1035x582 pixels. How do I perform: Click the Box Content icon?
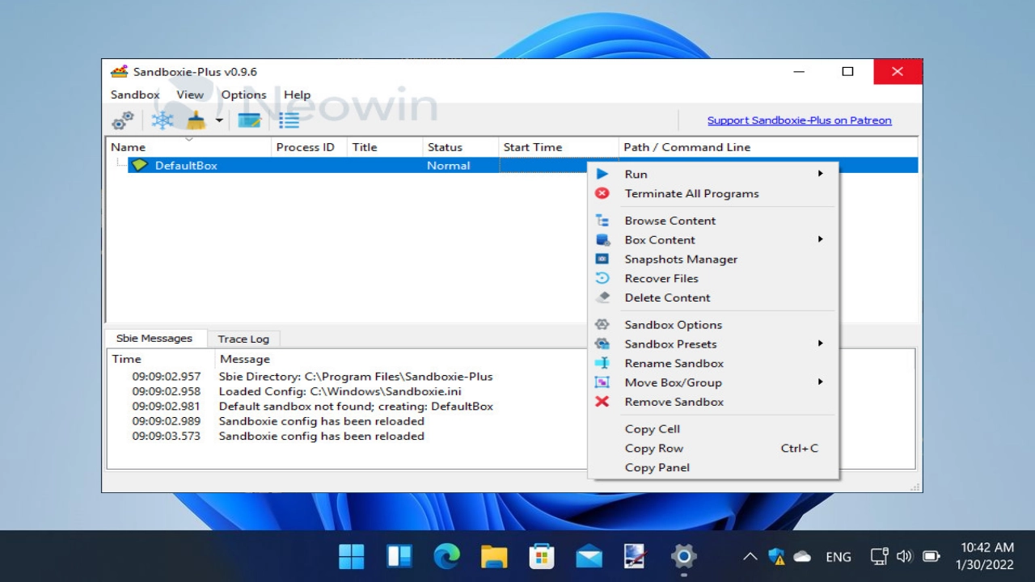(x=602, y=240)
